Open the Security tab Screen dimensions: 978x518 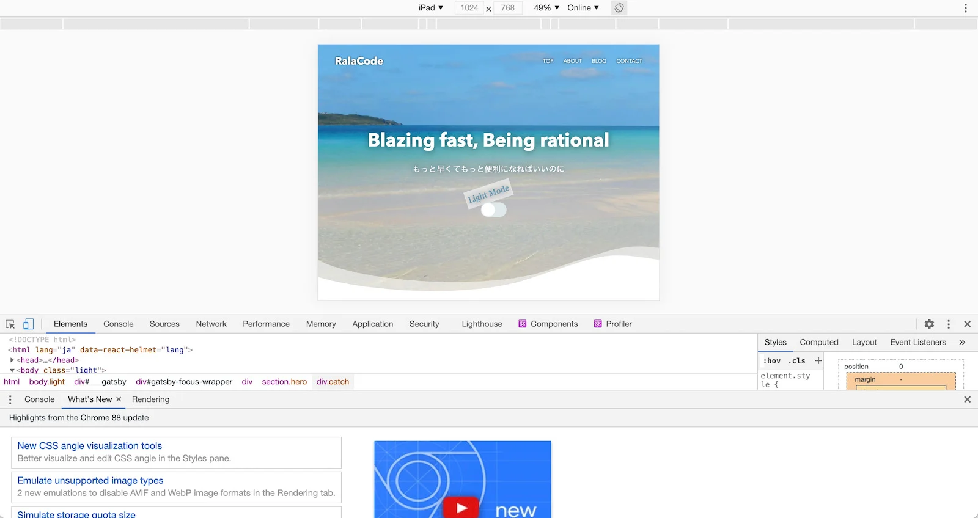(x=424, y=324)
